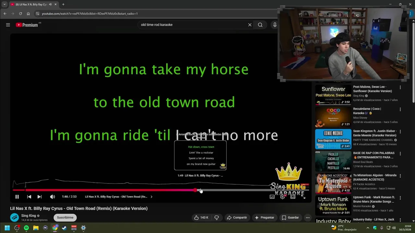
Task: Open options menu for Recuérdame Coco video
Action: point(400,110)
